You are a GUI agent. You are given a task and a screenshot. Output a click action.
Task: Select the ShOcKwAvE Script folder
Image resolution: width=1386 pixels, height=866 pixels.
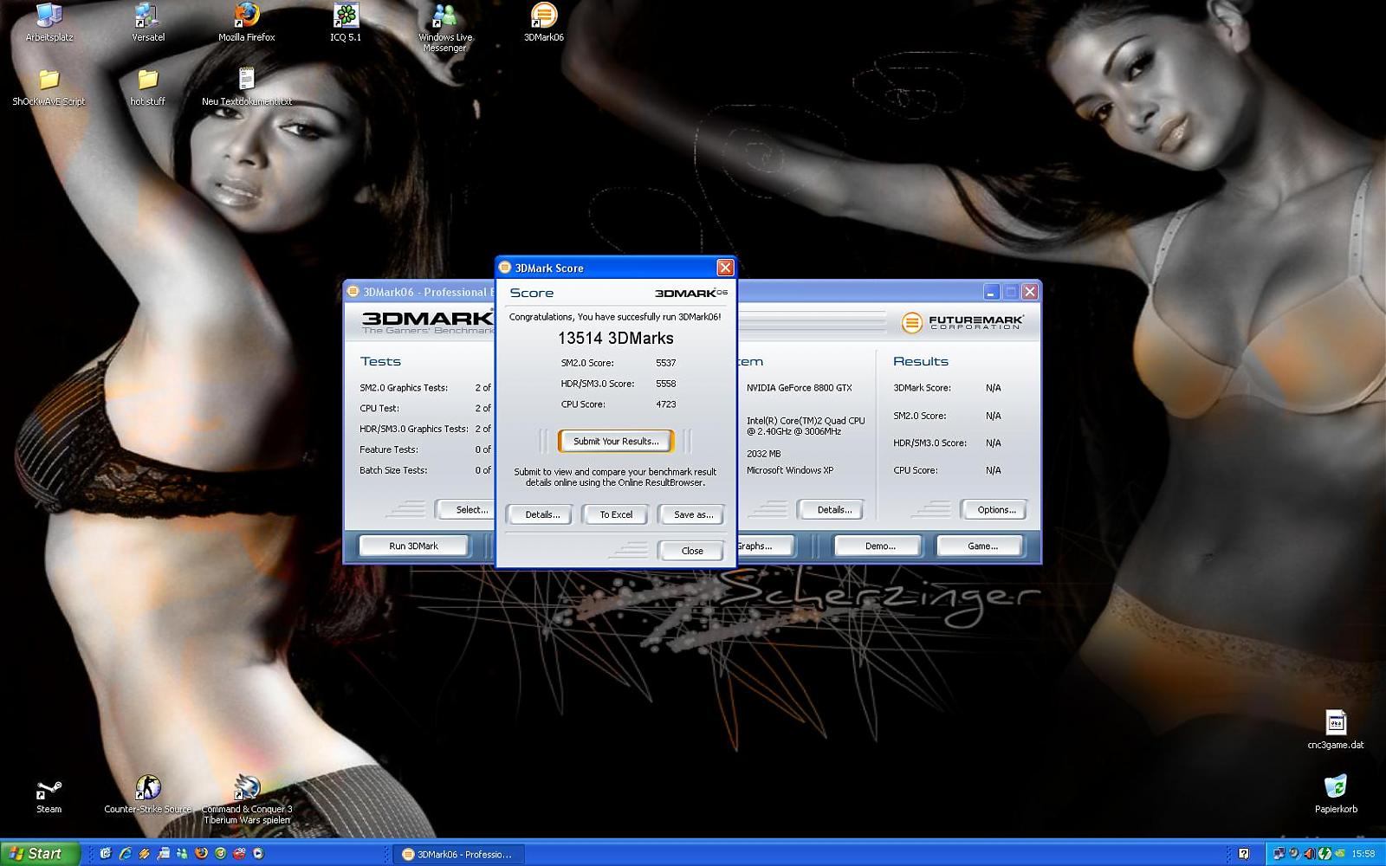tap(49, 87)
